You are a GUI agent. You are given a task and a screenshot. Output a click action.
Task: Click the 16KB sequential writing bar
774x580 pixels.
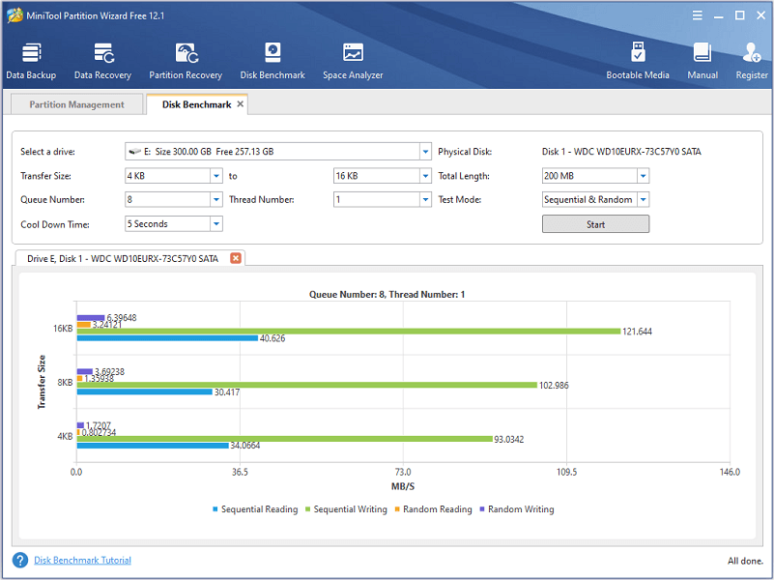(x=349, y=332)
